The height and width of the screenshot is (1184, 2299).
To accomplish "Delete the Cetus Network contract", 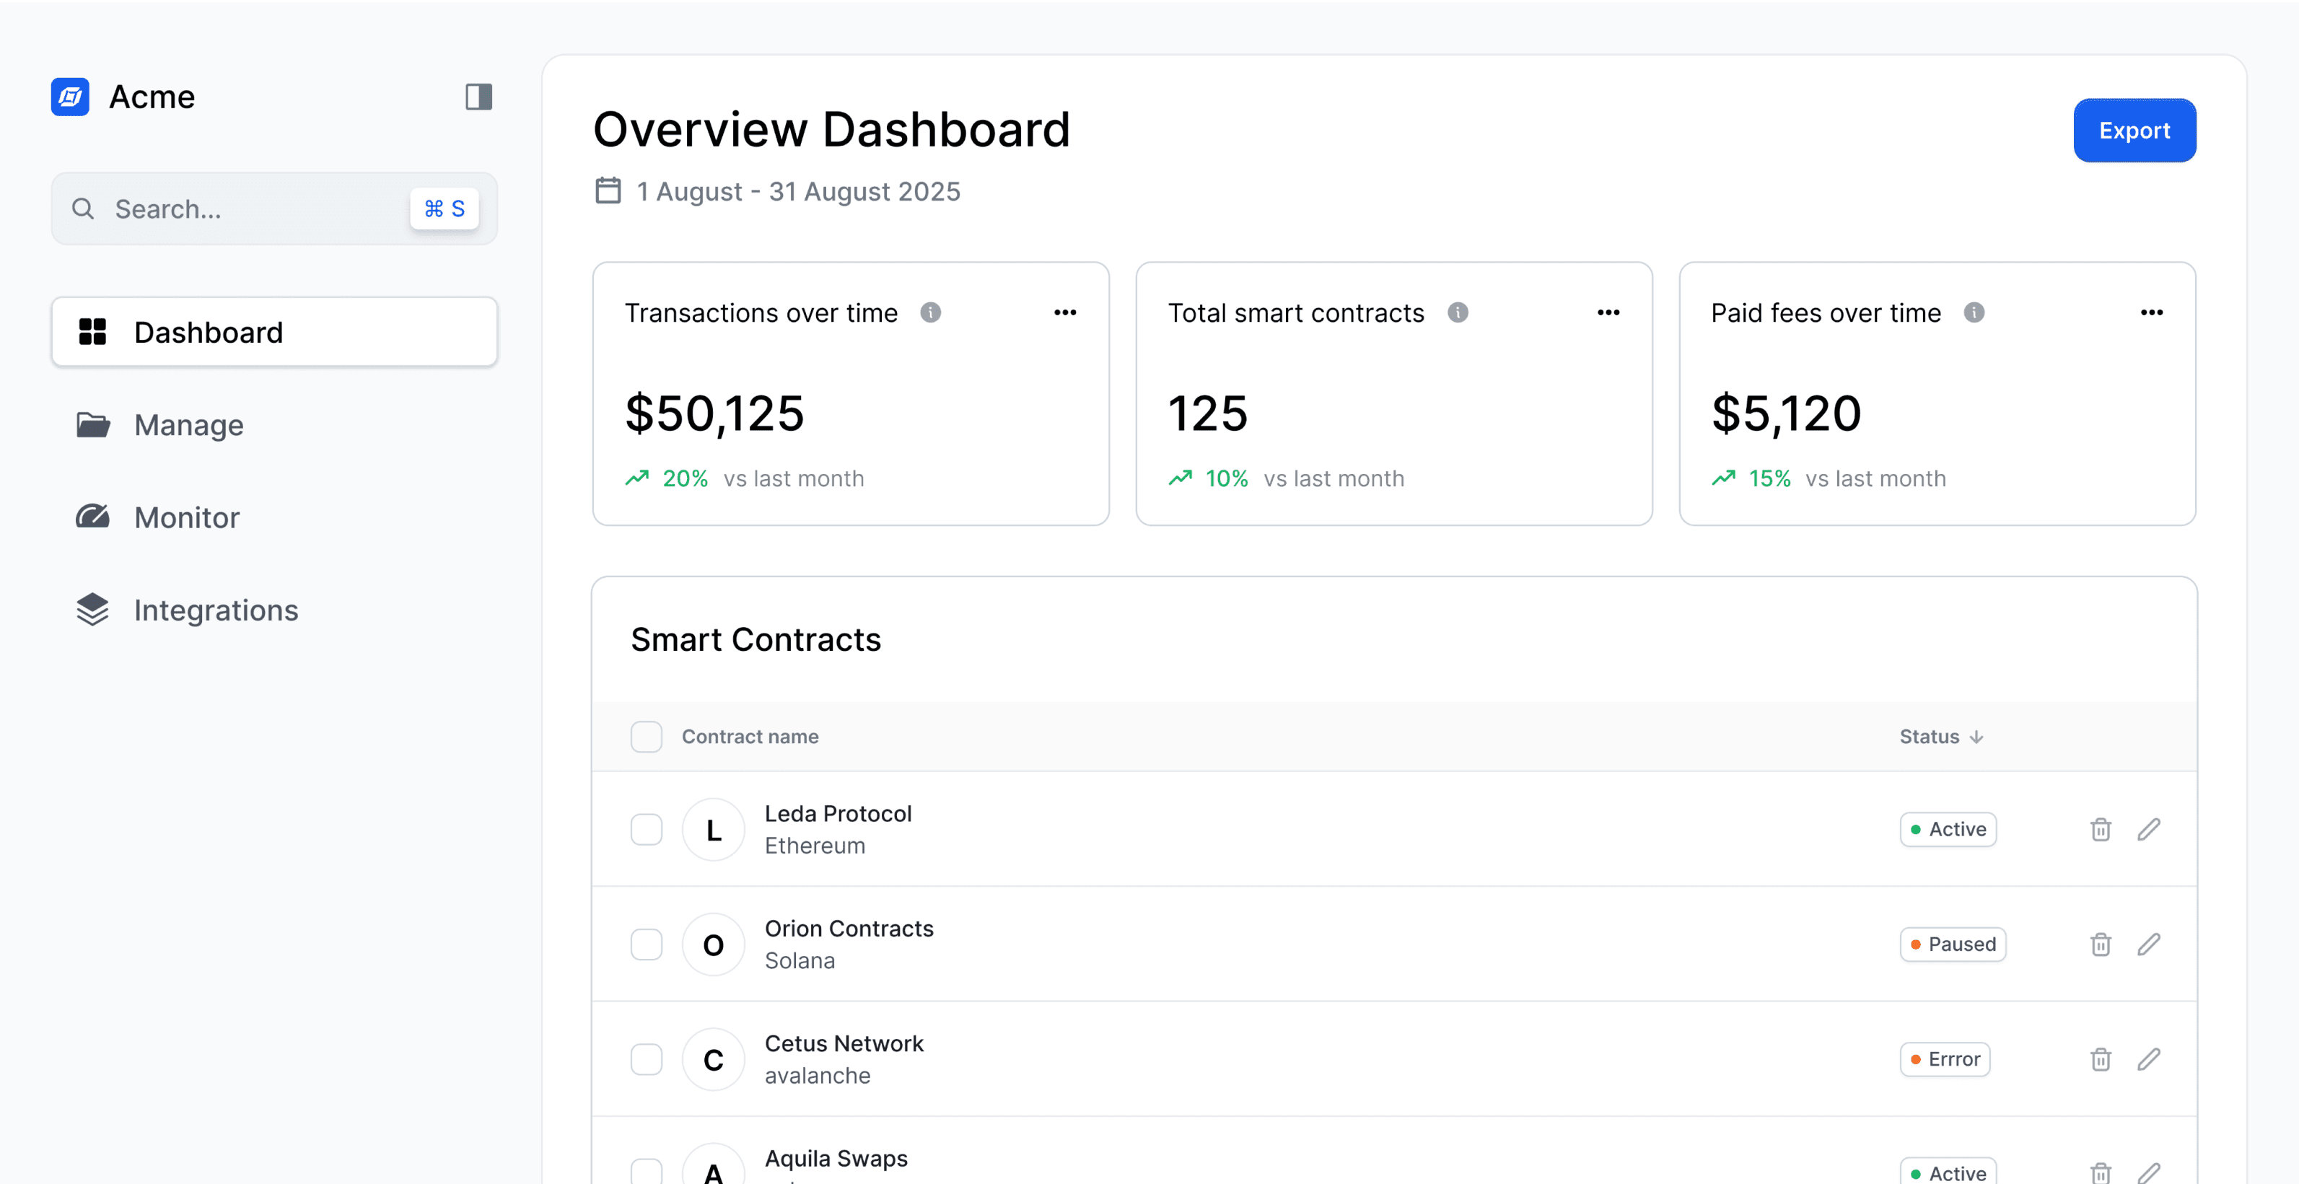I will coord(2100,1059).
